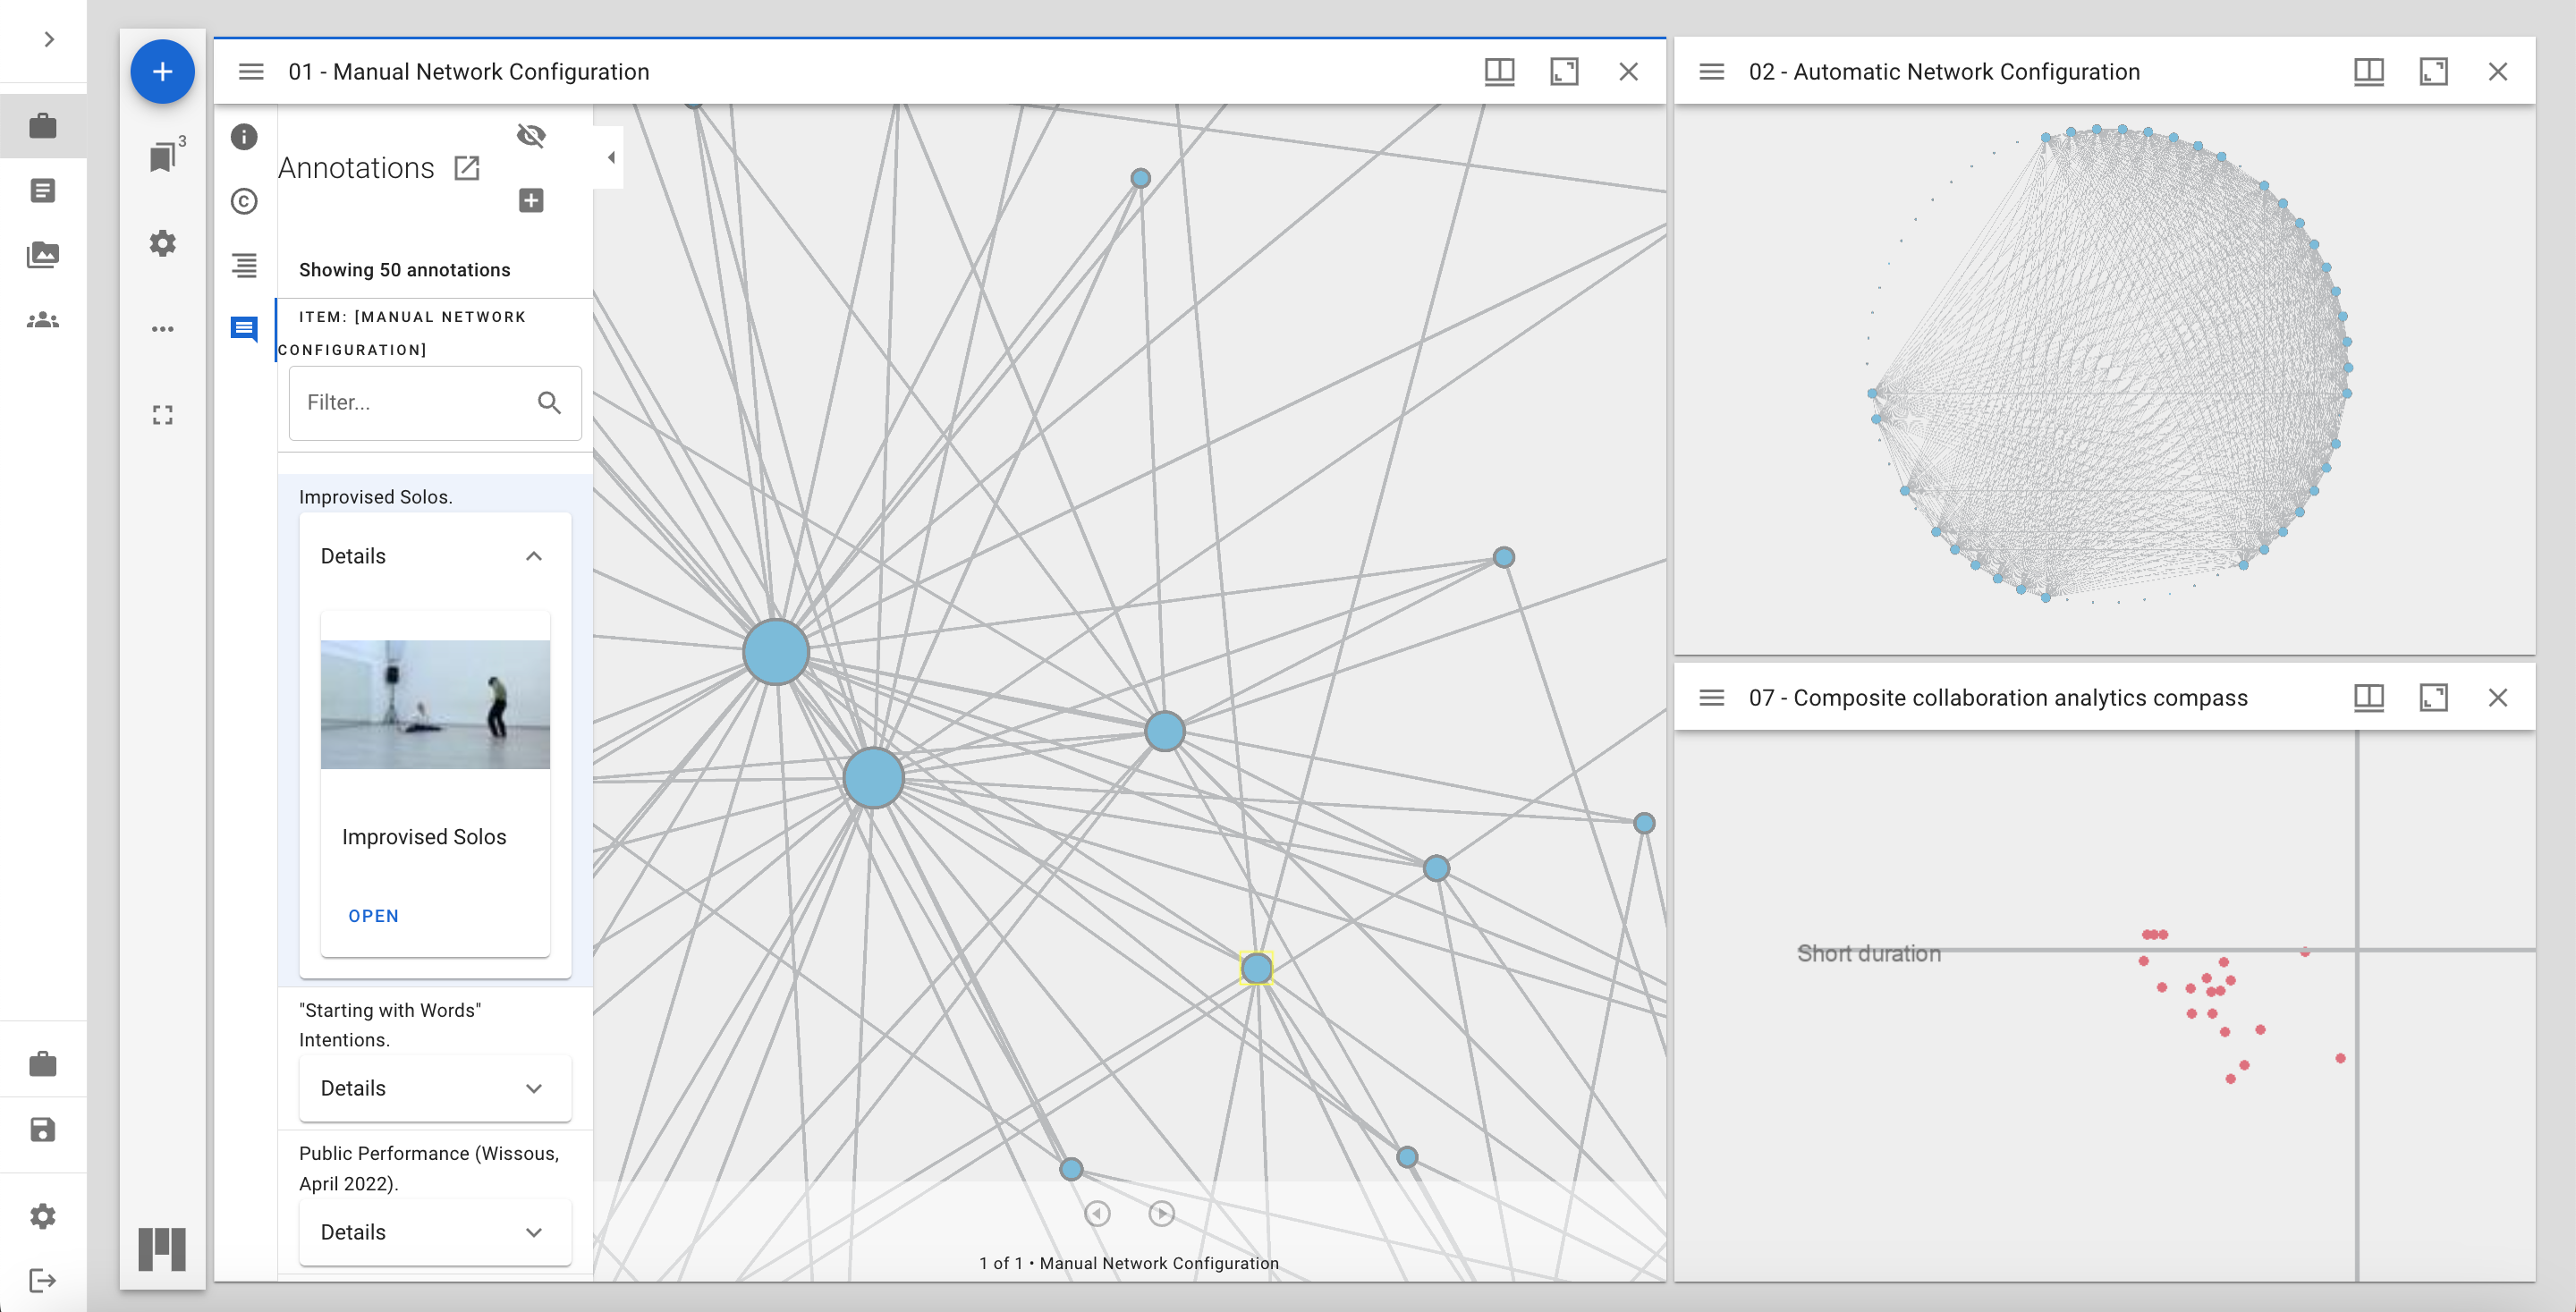This screenshot has height=1312, width=2576.
Task: Click 01 - Manual Network Configuration title
Action: [x=468, y=72]
